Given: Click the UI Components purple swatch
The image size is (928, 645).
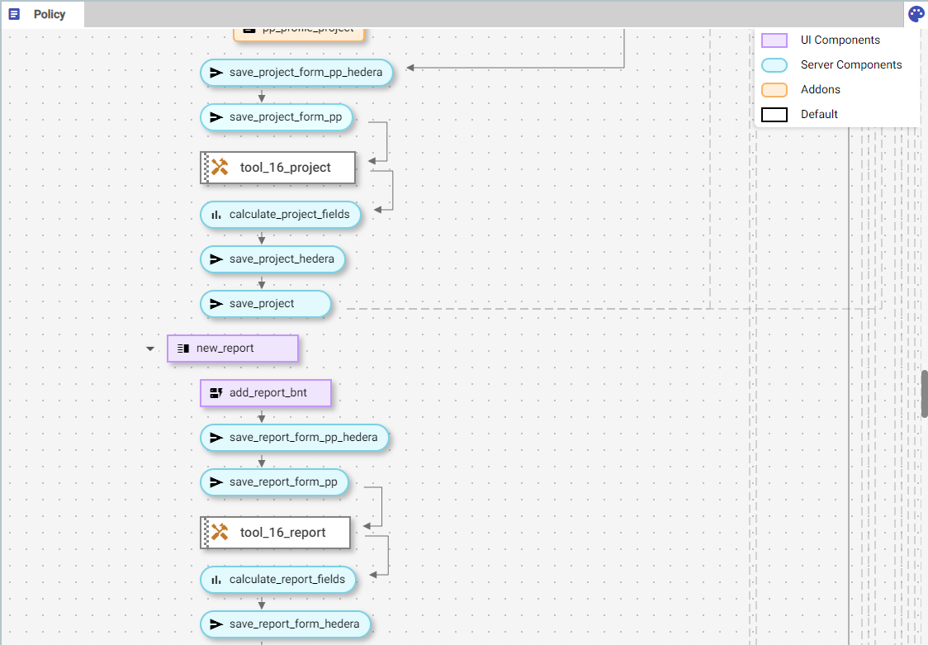Looking at the screenshot, I should point(774,40).
